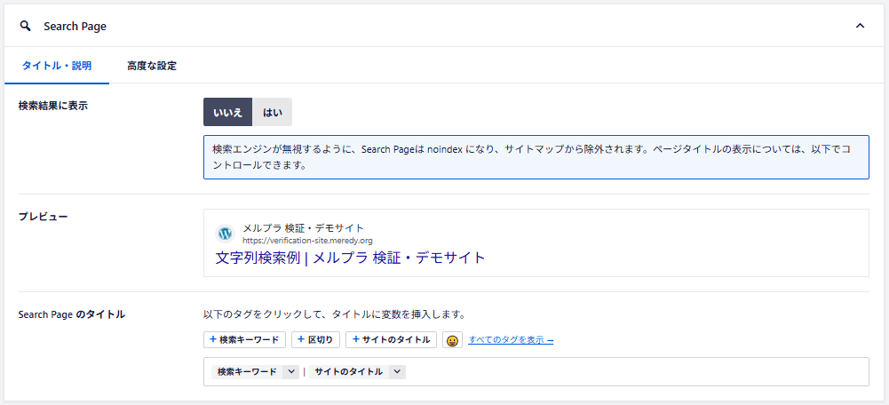Open dropdown arrow on 検索キーワード chip
The image size is (889, 405).
290,372
